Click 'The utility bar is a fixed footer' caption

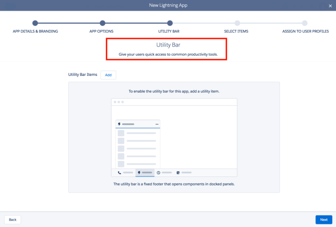click(x=174, y=184)
